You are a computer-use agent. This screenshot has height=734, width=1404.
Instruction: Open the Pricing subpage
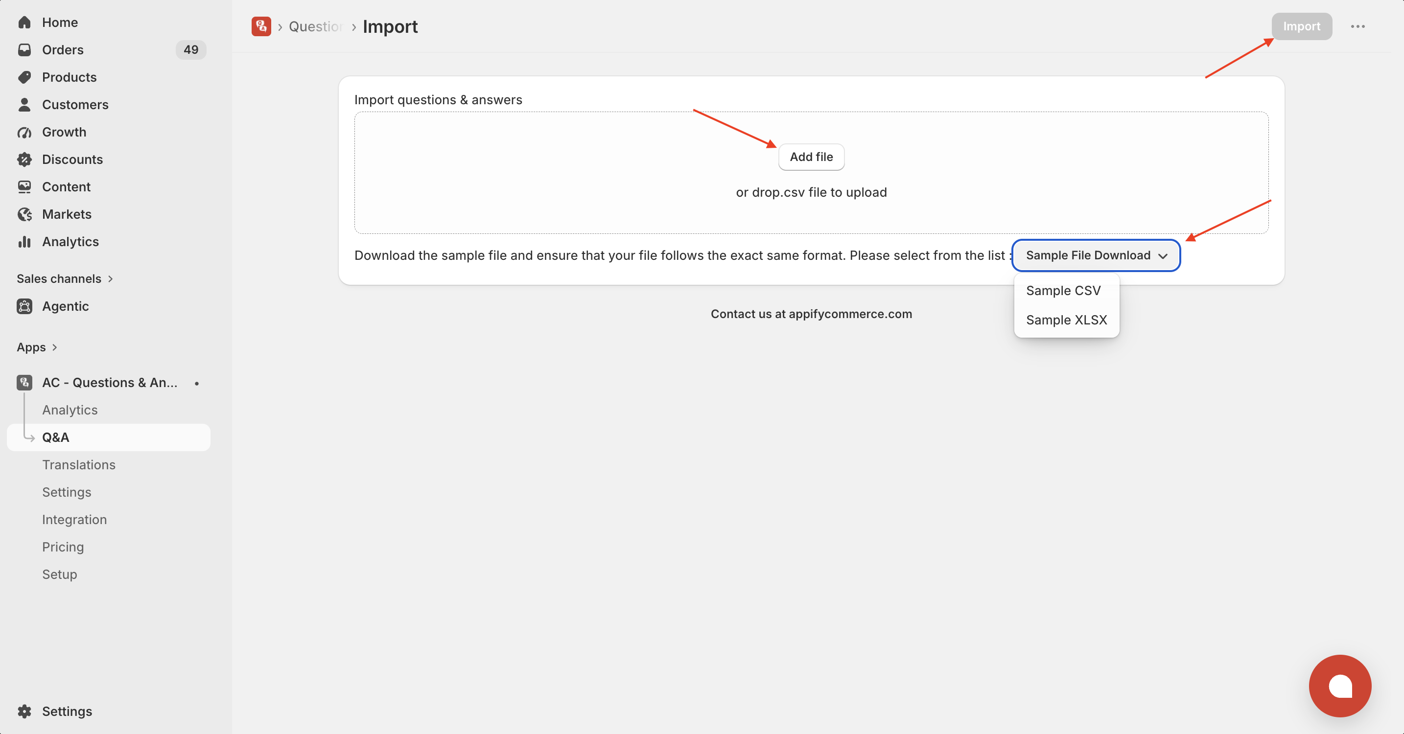(63, 547)
